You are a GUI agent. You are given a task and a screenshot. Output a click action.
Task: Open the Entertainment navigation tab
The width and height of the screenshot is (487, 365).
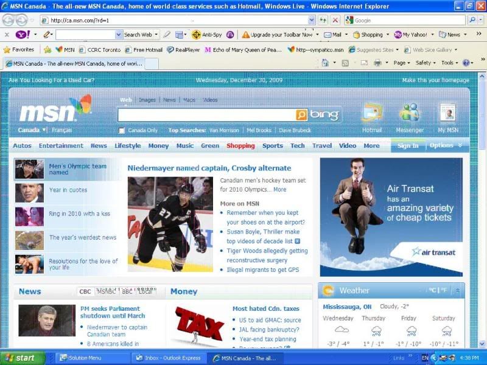[61, 146]
